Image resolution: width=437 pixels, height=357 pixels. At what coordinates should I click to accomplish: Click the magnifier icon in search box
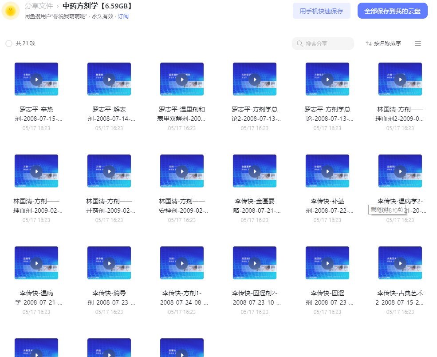299,44
